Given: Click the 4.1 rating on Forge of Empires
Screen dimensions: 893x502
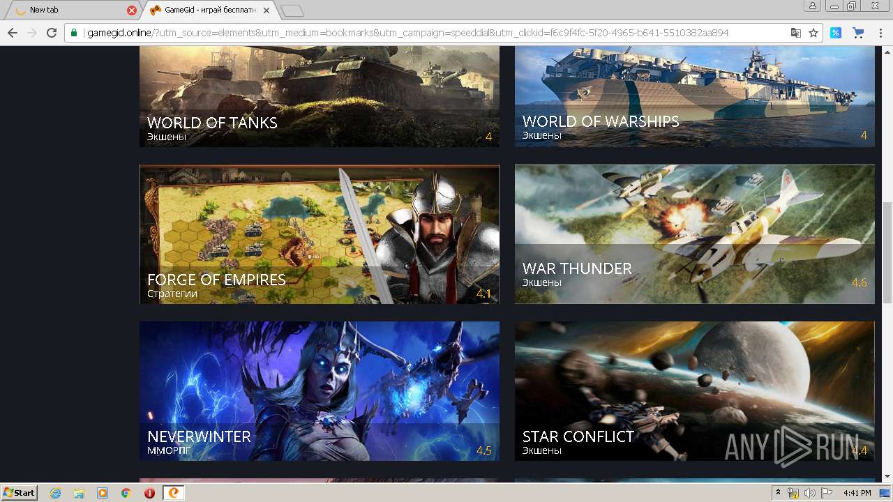Looking at the screenshot, I should (x=483, y=294).
